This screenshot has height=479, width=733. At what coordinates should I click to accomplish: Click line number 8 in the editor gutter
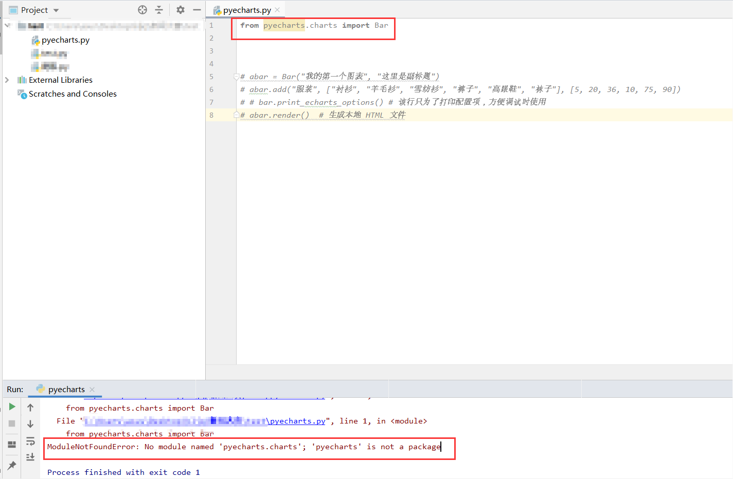(211, 115)
